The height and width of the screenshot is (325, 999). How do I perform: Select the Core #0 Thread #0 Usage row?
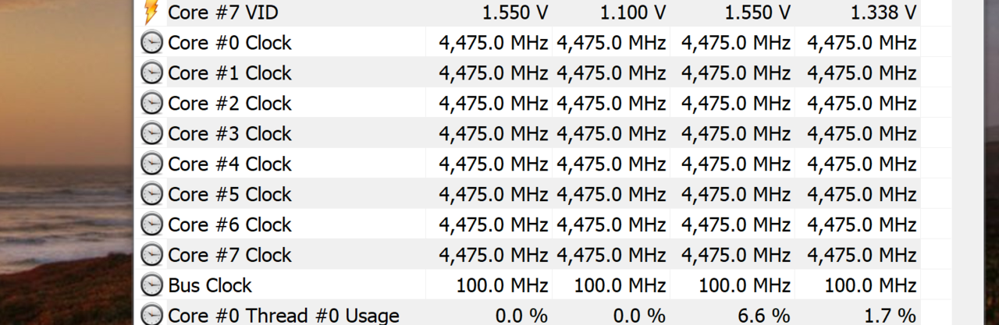coord(528,316)
